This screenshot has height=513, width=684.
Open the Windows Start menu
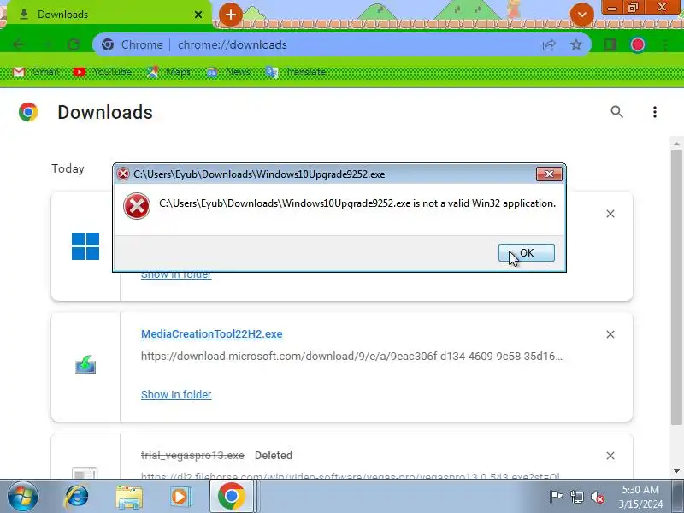pyautogui.click(x=22, y=496)
